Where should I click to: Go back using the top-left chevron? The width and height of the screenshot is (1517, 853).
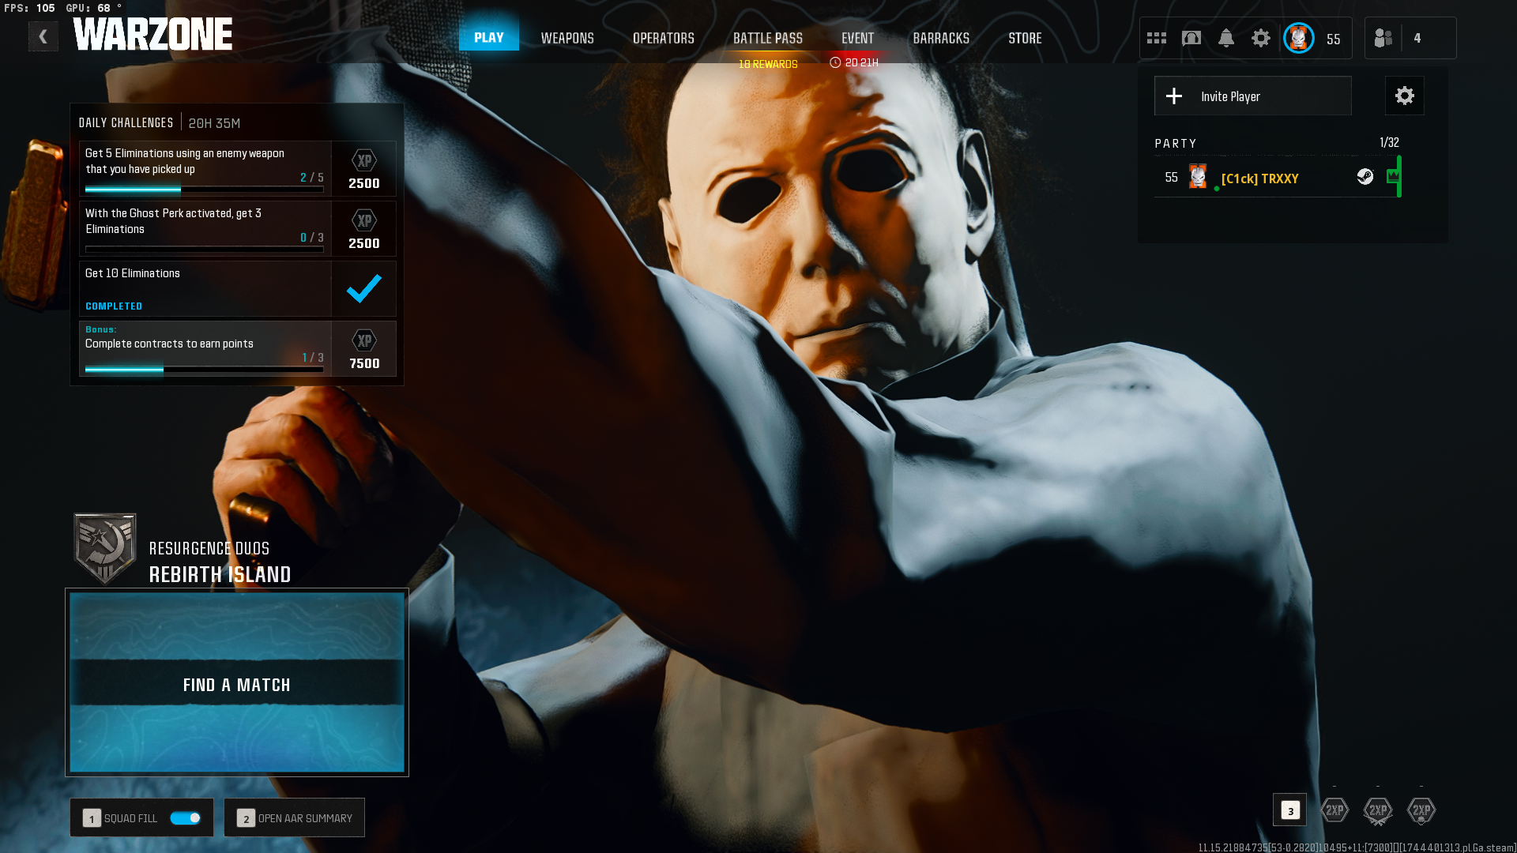[43, 36]
